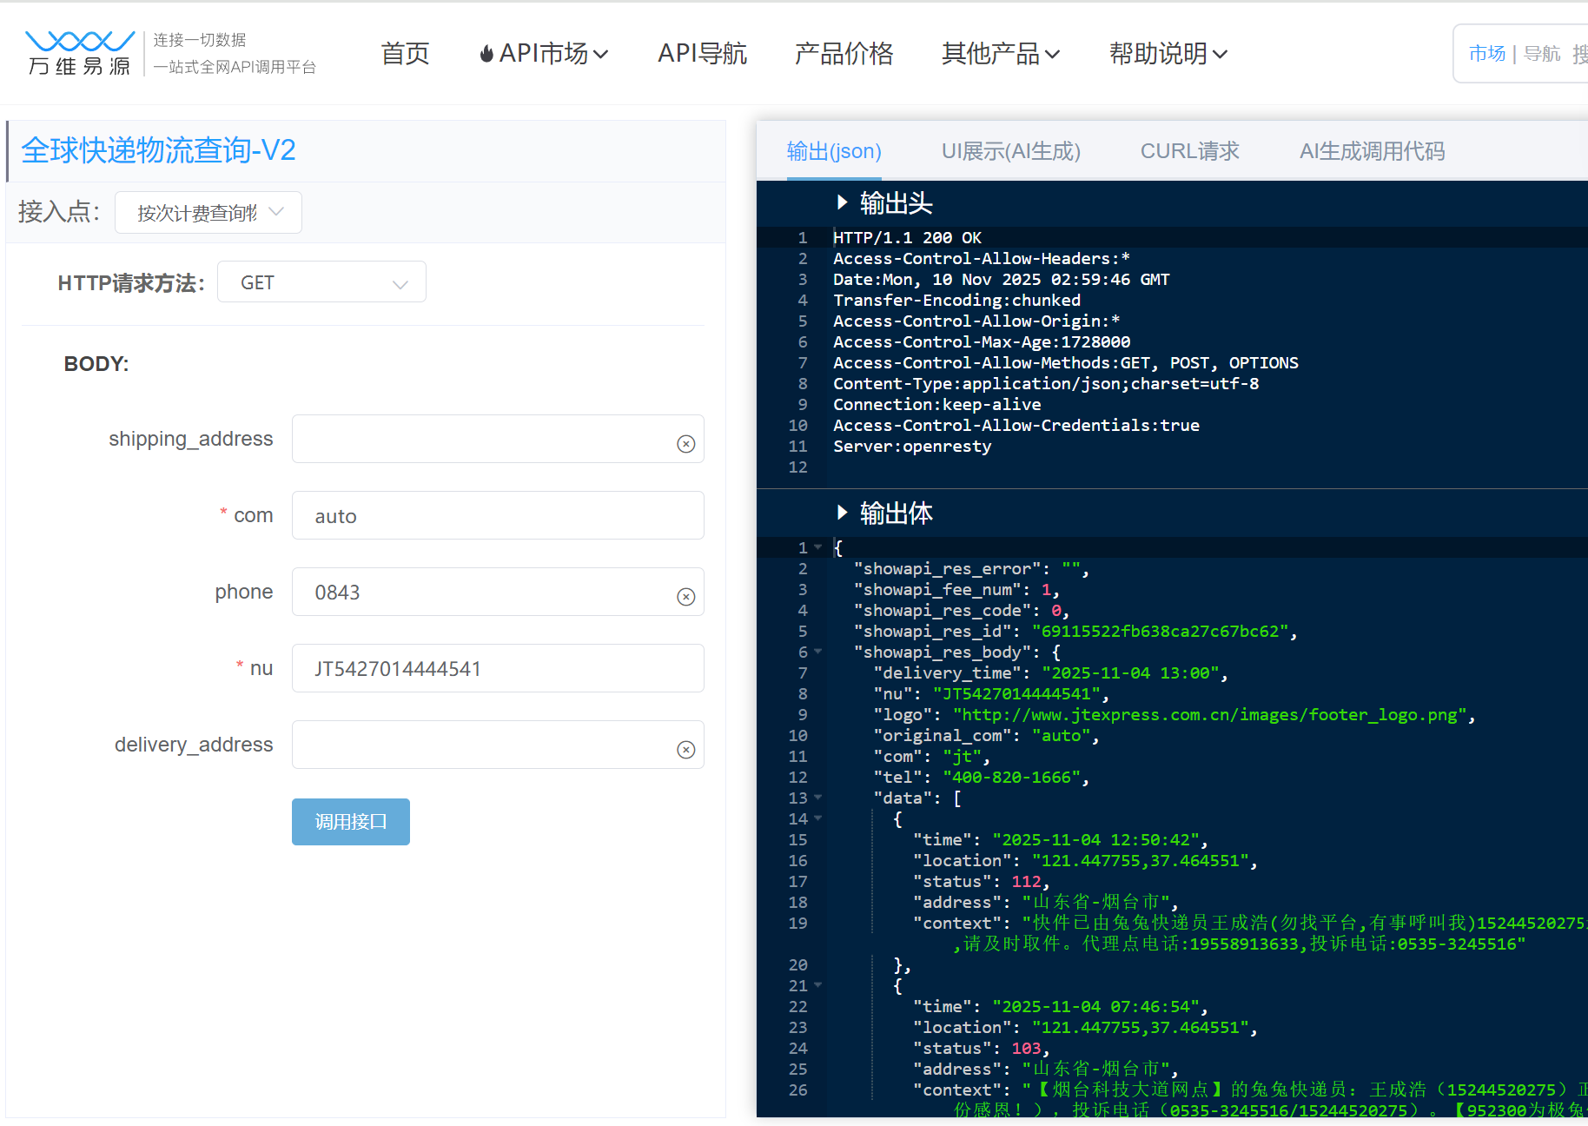This screenshot has width=1588, height=1126.
Task: Click the "com": "jt" line
Action: point(931,756)
